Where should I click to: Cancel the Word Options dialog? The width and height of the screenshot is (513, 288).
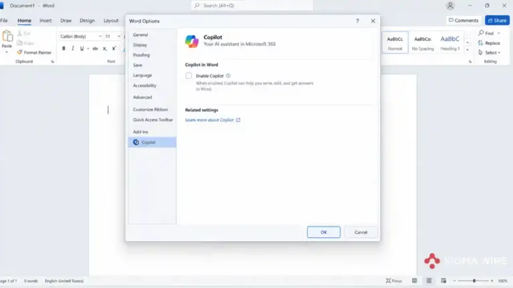(x=361, y=232)
